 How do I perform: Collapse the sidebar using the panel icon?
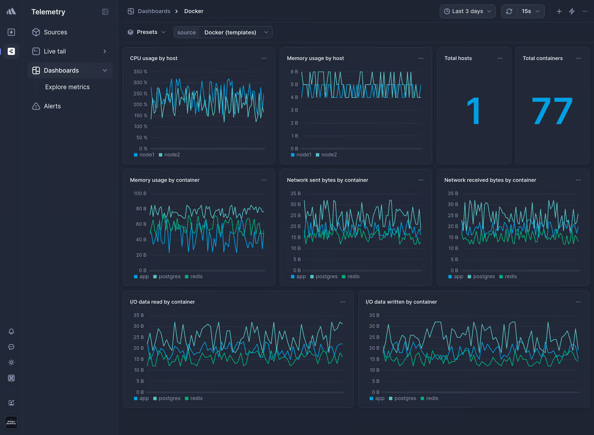[x=105, y=12]
